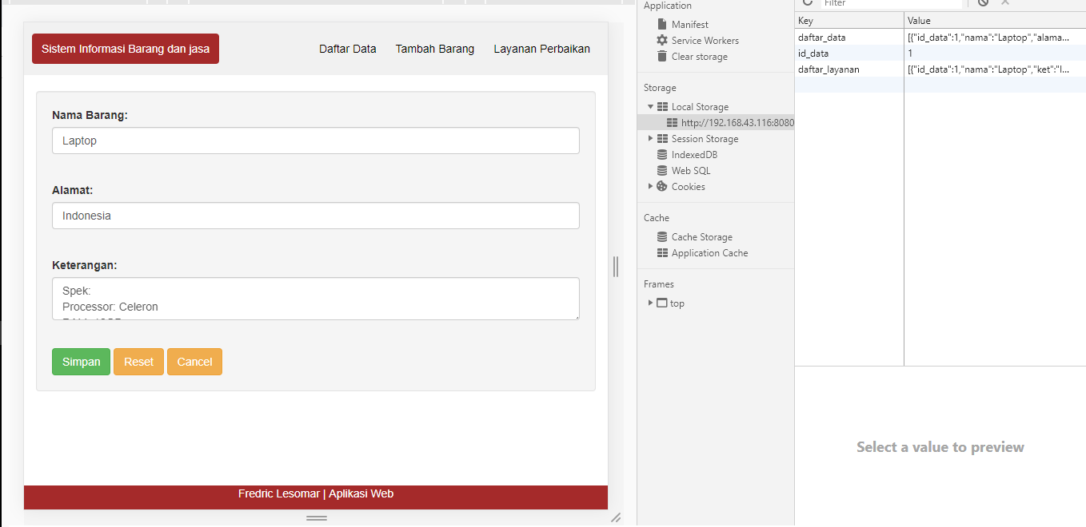The height and width of the screenshot is (527, 1086).
Task: Open the Web SQL database icon
Action: click(662, 170)
